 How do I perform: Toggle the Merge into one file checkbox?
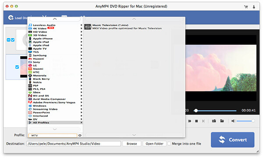point(169,144)
